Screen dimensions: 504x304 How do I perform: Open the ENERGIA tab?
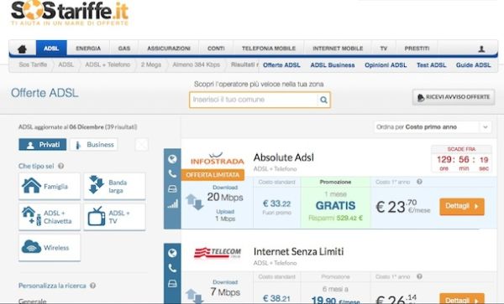coord(88,49)
